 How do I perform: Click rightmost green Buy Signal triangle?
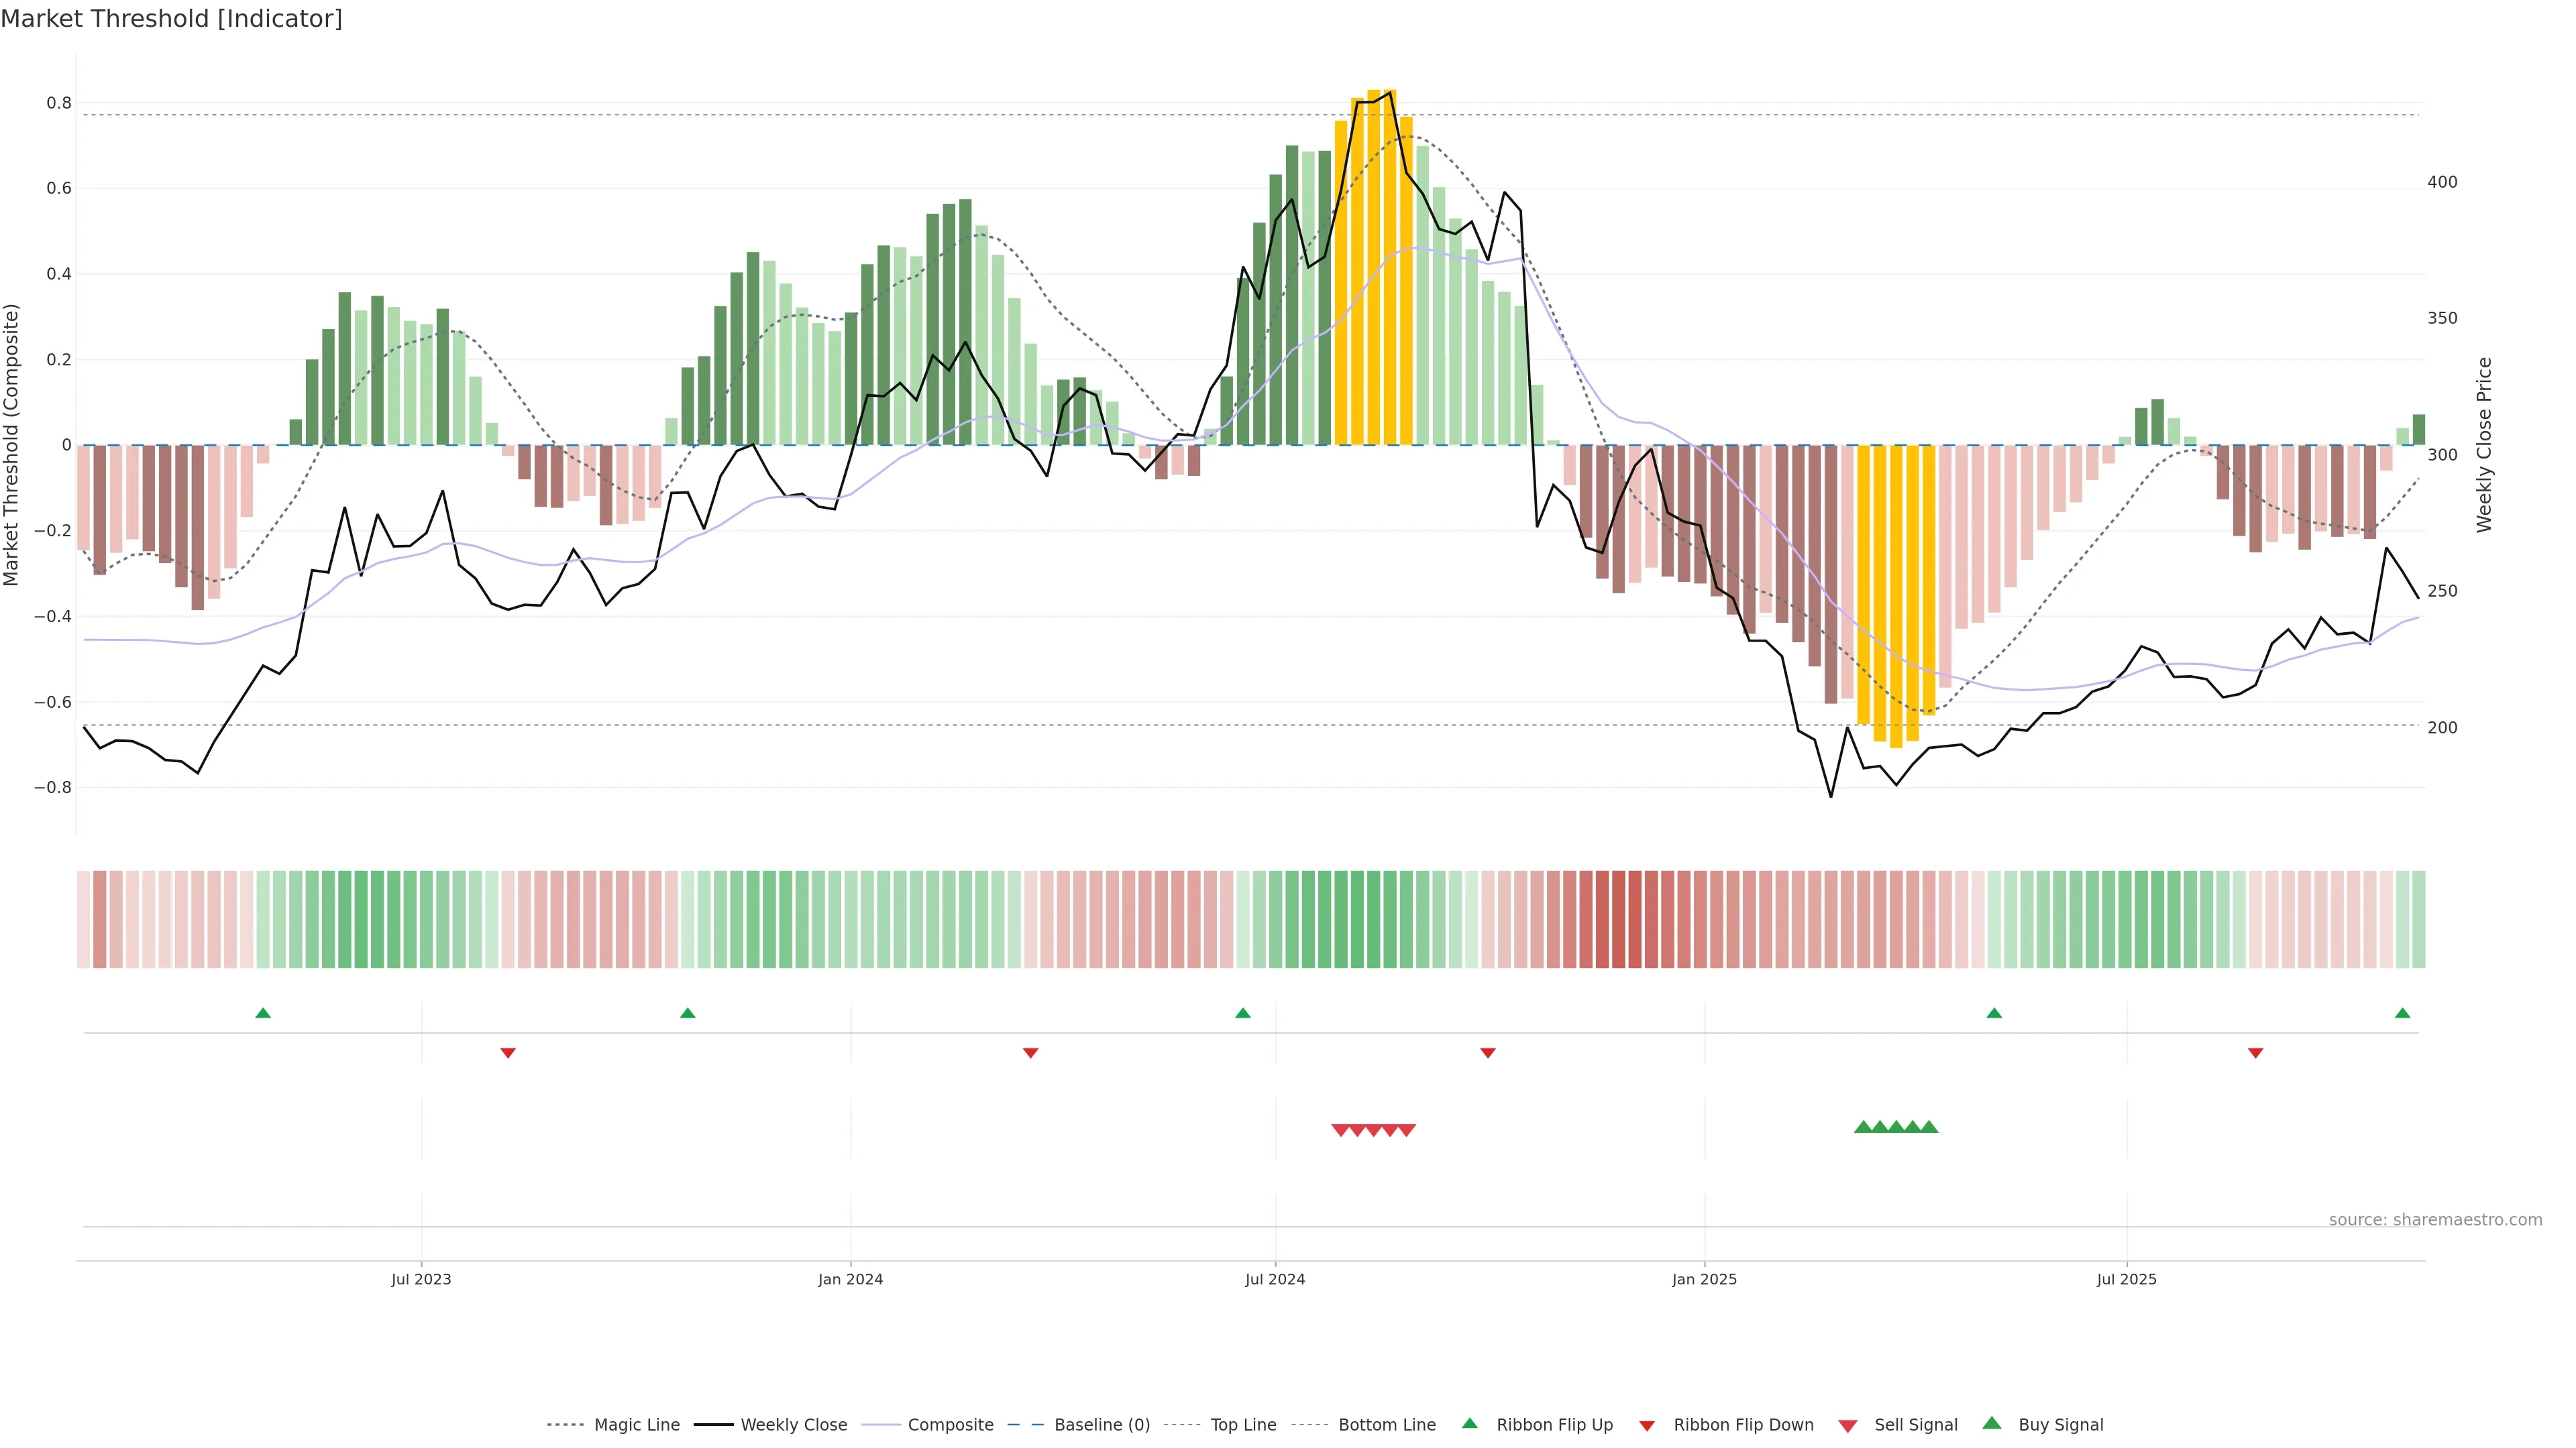1929,1127
